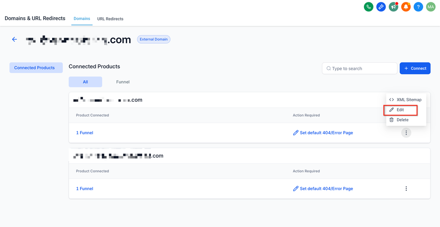This screenshot has height=227, width=440.
Task: Select Edit from the context menu
Action: click(401, 110)
